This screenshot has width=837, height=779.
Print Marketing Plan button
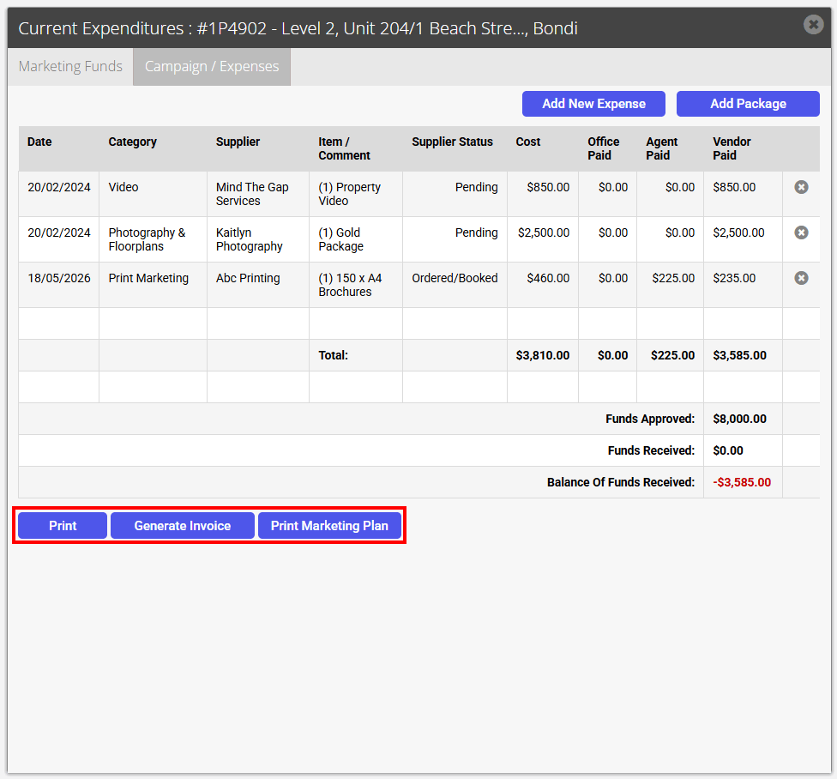click(329, 525)
